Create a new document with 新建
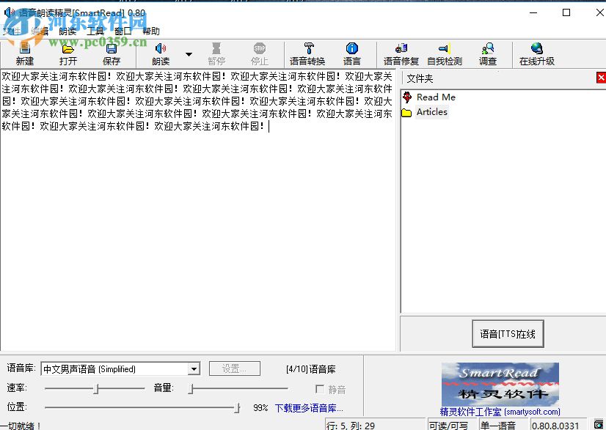This screenshot has width=606, height=430. [24, 53]
